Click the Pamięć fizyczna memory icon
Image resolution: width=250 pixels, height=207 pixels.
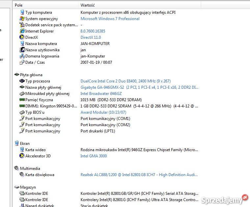click(x=22, y=100)
